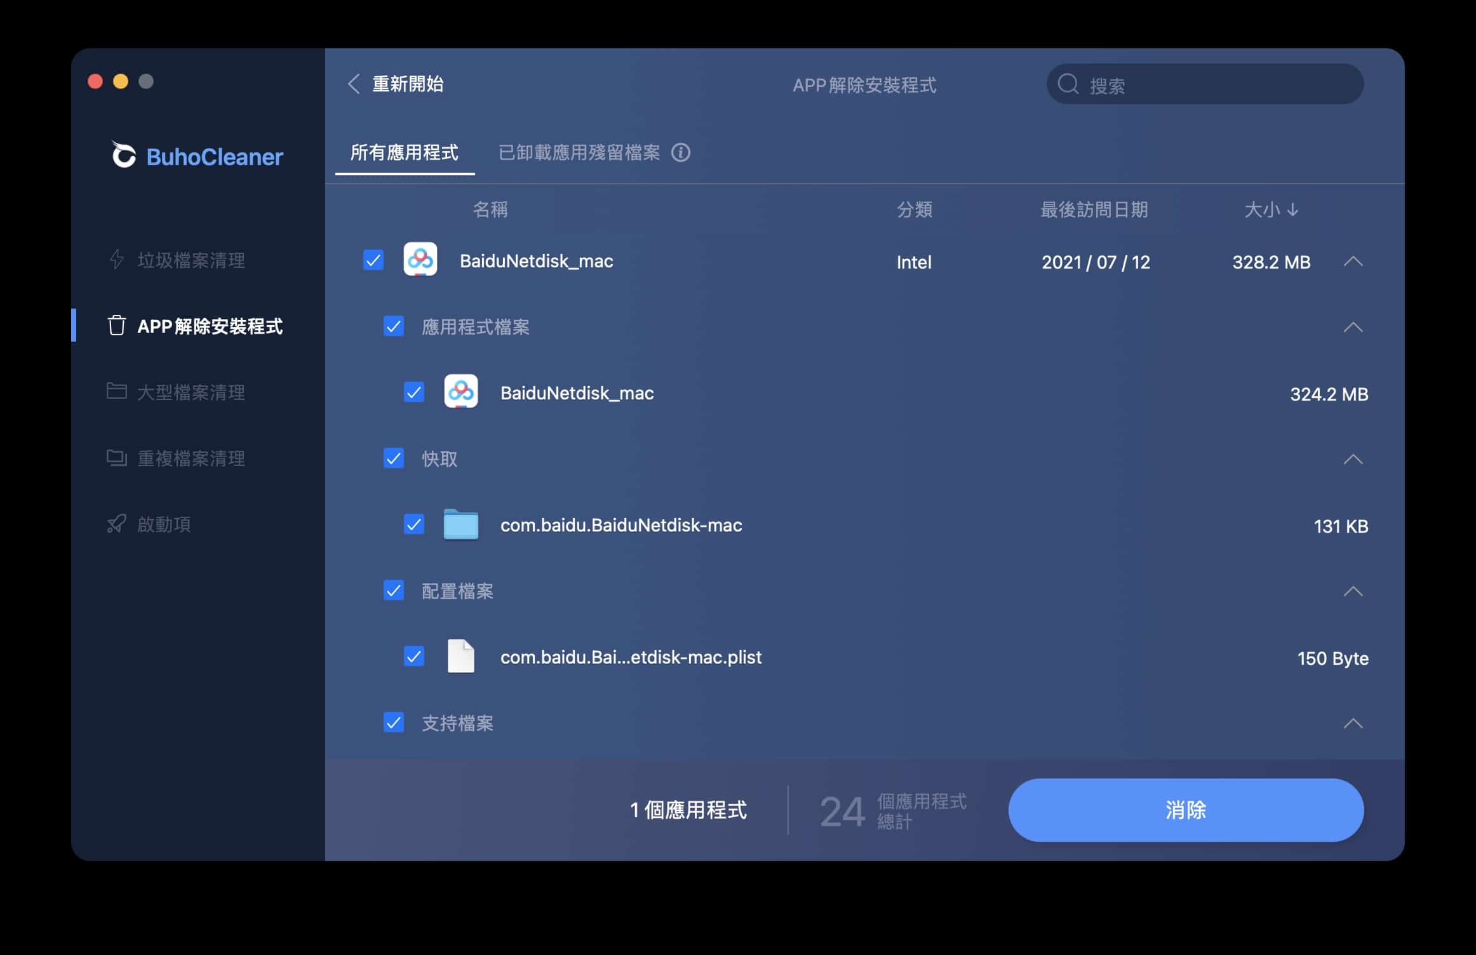Click the red close window button

point(95,81)
